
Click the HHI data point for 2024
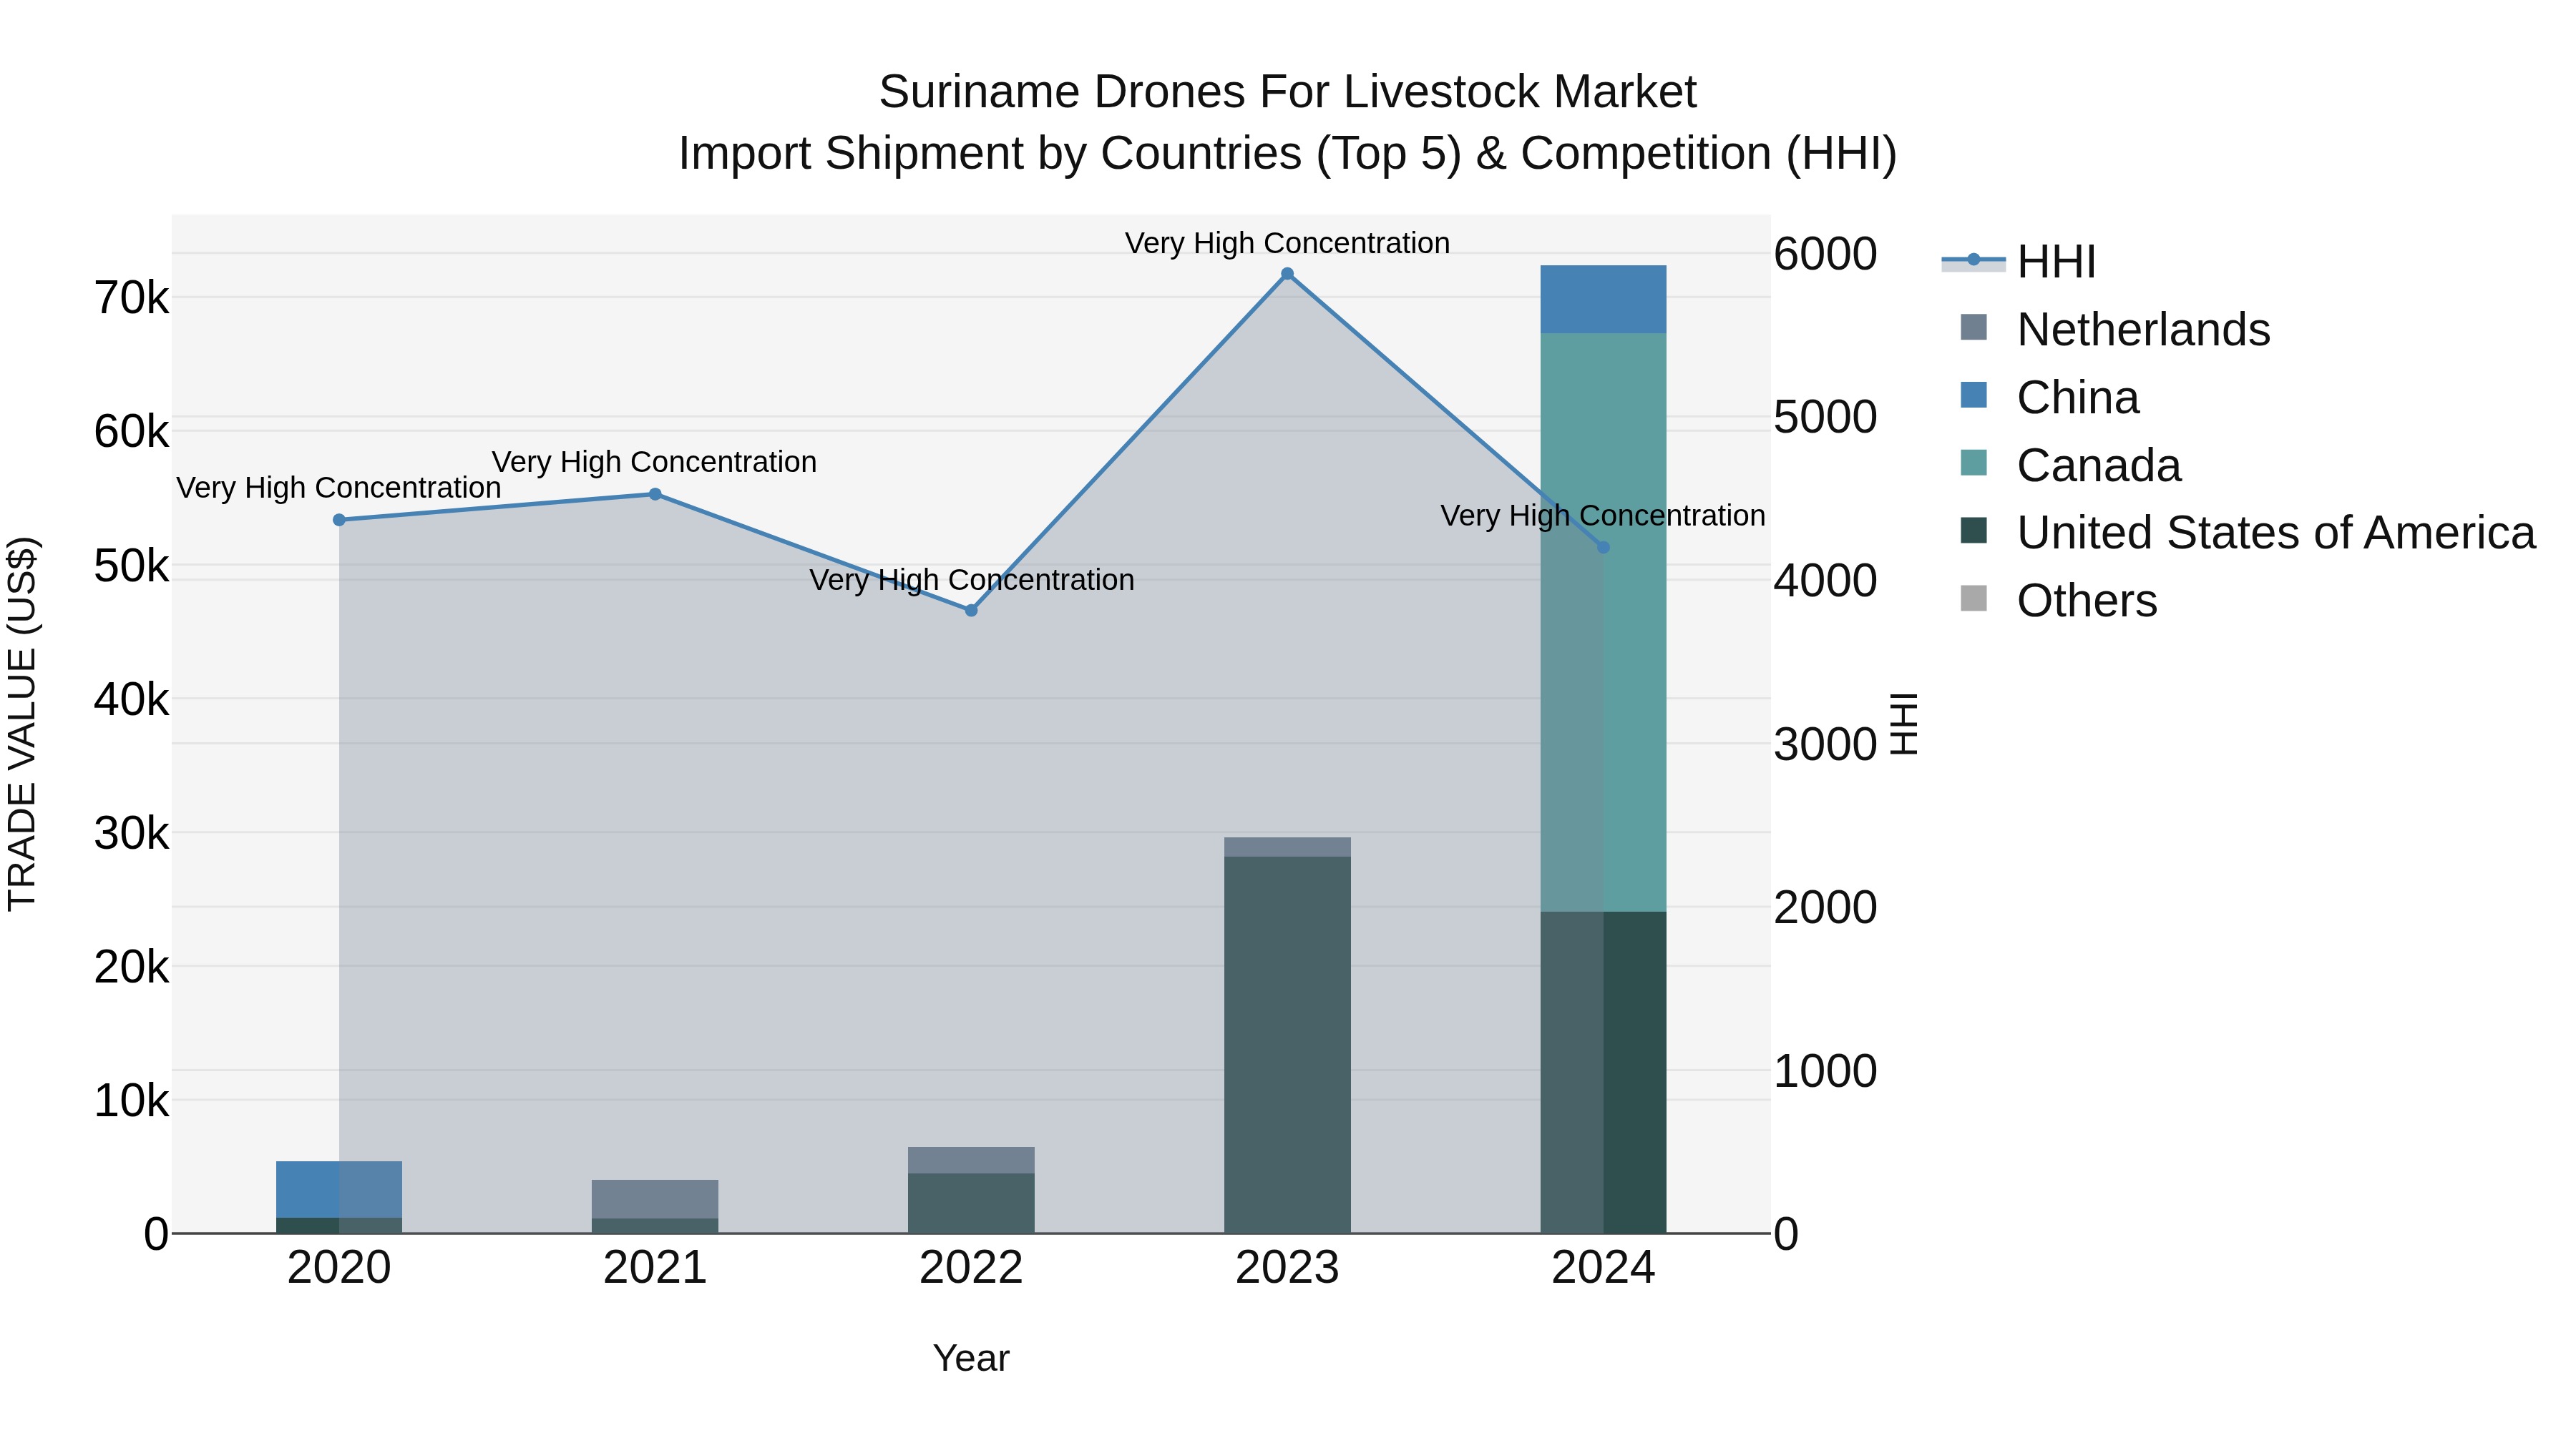[1603, 546]
